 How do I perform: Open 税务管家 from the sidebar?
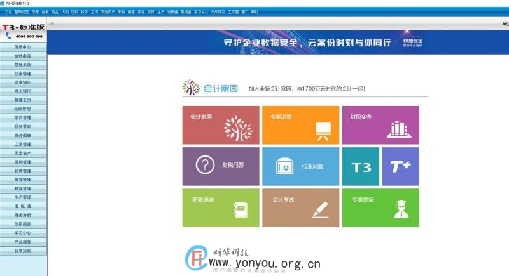point(23,126)
